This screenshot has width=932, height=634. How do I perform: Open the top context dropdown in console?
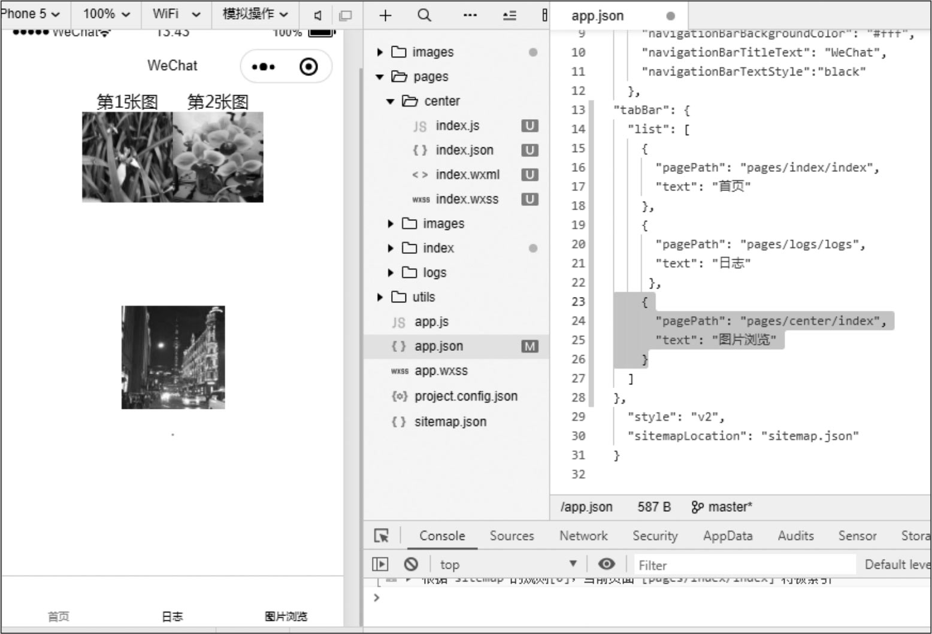pos(509,565)
